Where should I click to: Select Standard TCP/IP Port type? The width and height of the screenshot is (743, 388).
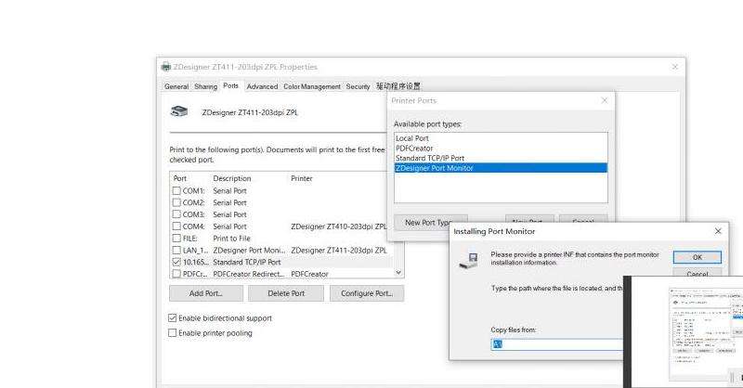501,158
